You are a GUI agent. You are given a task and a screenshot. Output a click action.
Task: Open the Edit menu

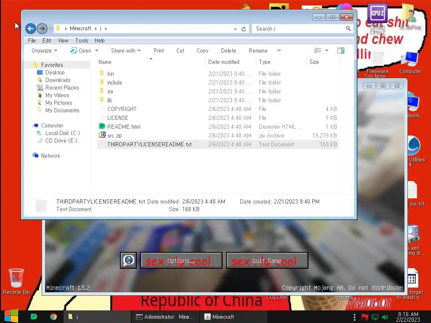click(x=47, y=40)
